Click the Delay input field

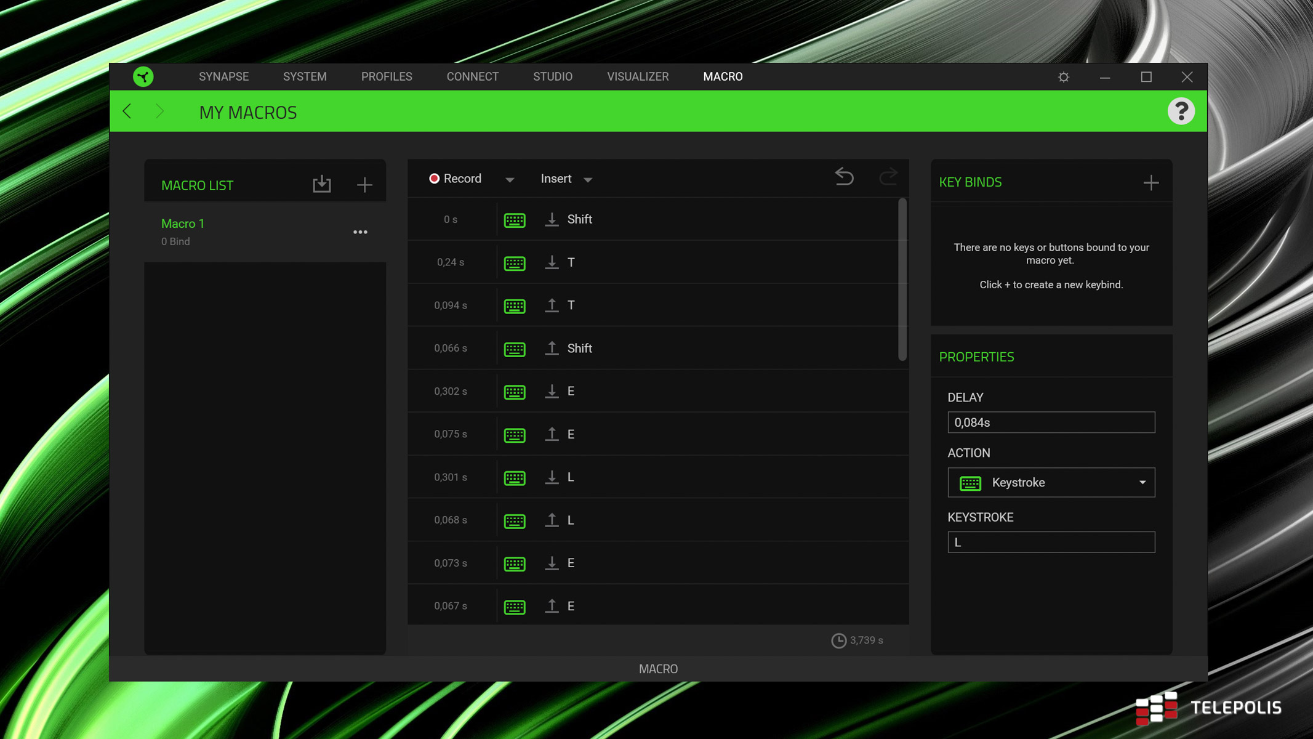pos(1051,422)
